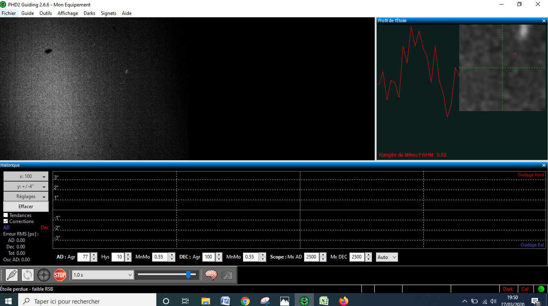548x306 pixels.
Task: Enable the Tendances checkbox
Action: [x=6, y=215]
